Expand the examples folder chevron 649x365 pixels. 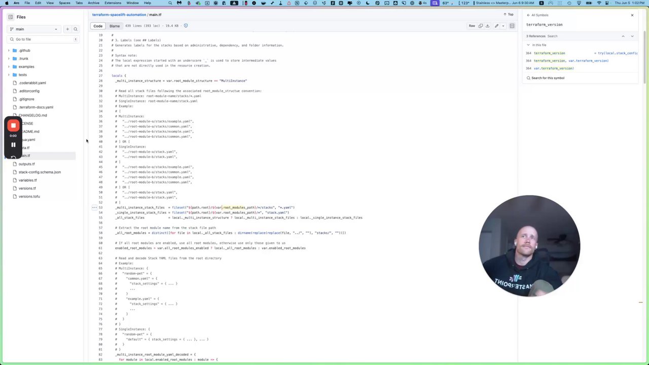coord(9,66)
